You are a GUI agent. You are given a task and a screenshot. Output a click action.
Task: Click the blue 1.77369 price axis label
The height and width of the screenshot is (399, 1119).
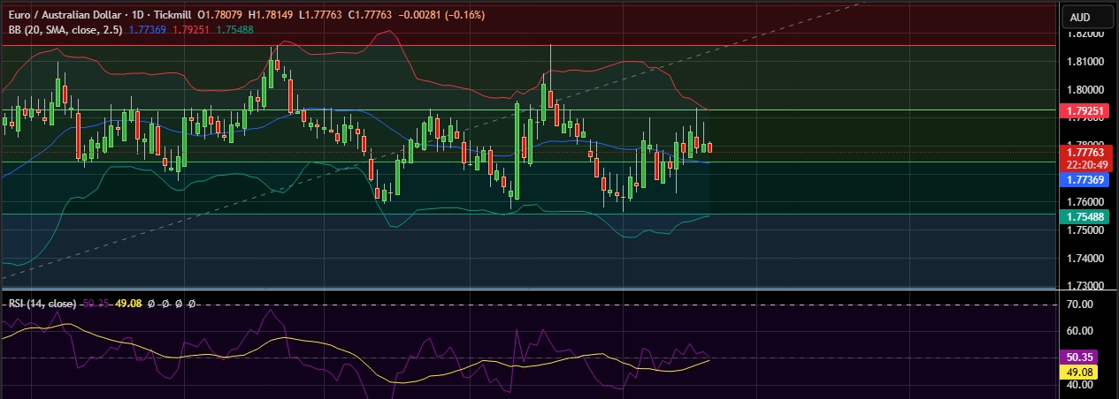pos(1086,179)
